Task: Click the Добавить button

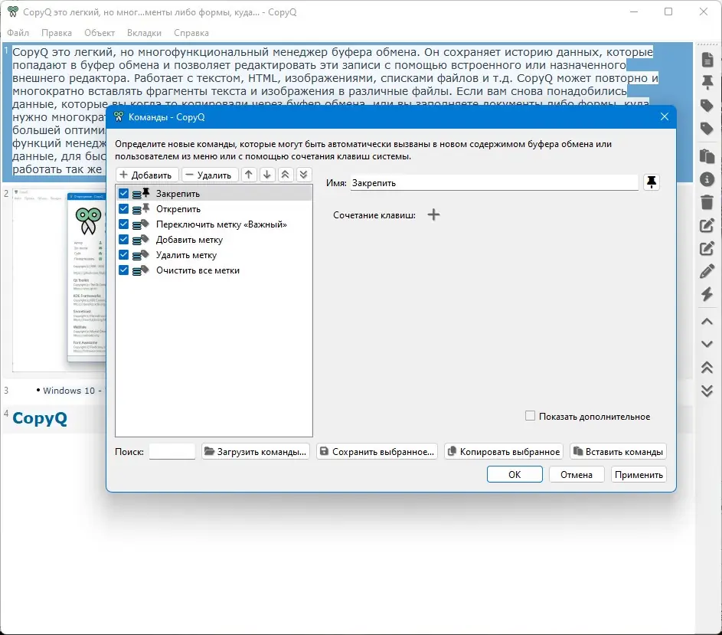Action: pyautogui.click(x=147, y=175)
